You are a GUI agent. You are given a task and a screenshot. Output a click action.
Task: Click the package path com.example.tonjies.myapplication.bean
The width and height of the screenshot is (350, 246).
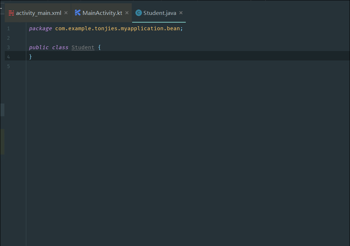point(118,28)
